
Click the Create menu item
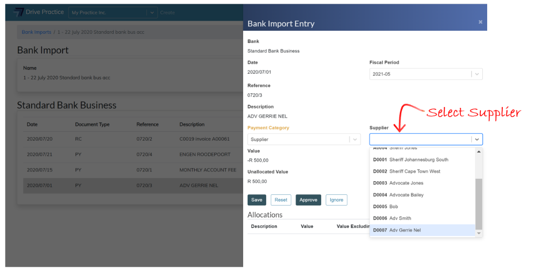tap(167, 13)
